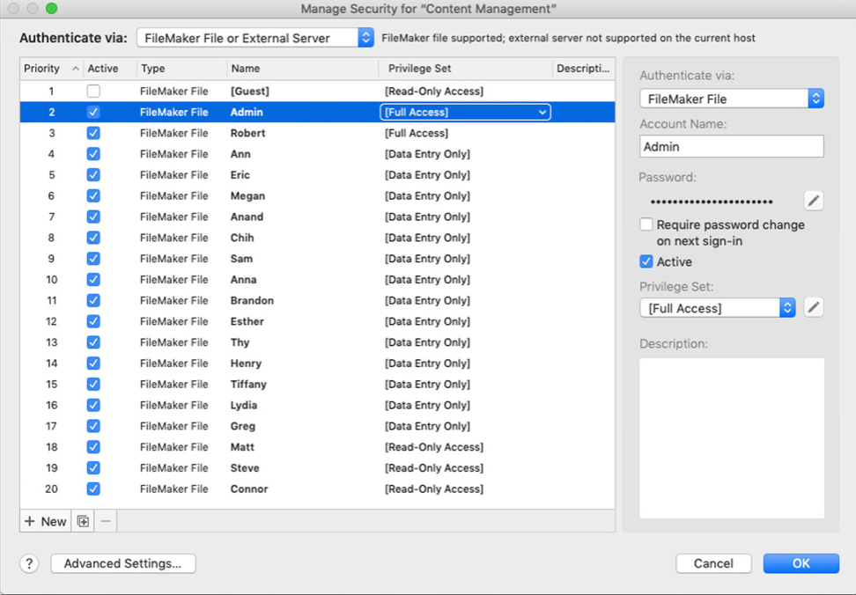Open Advanced Settings
856x595 pixels.
click(x=122, y=563)
